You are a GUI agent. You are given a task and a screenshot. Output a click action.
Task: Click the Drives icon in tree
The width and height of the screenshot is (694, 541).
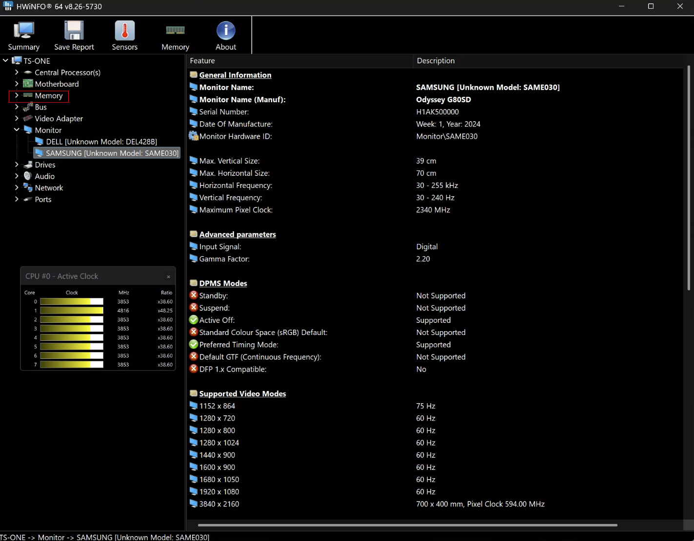(28, 165)
